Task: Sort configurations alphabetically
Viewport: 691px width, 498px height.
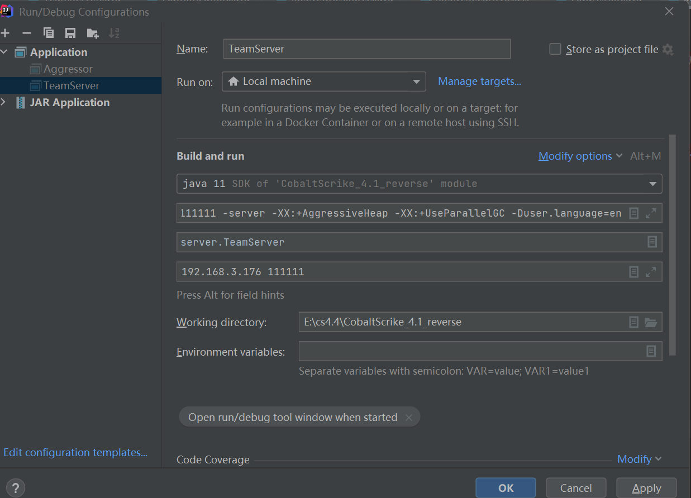Action: (114, 33)
